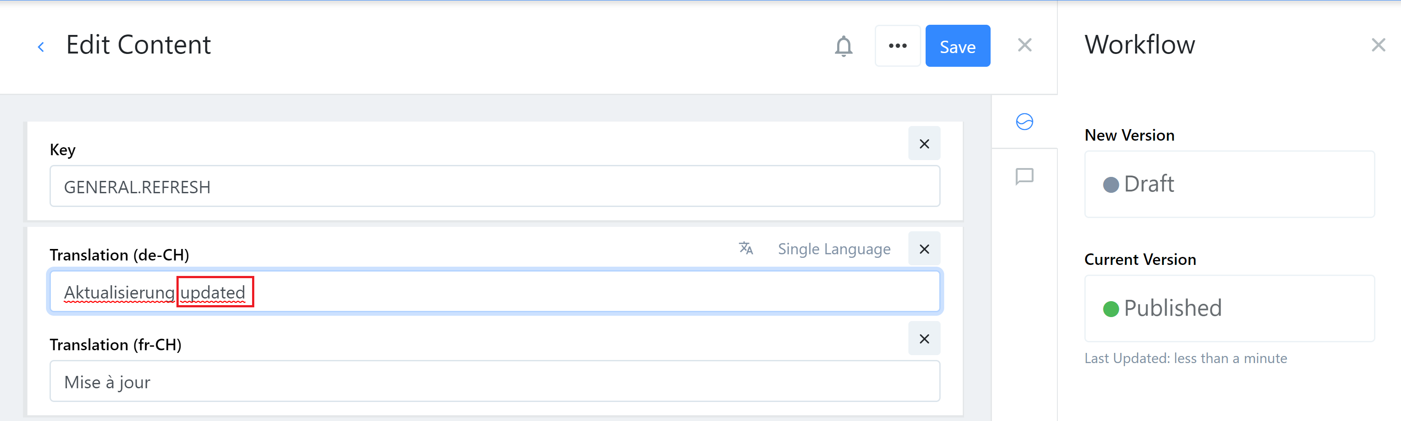Toggle Single Language mode

pyautogui.click(x=834, y=249)
